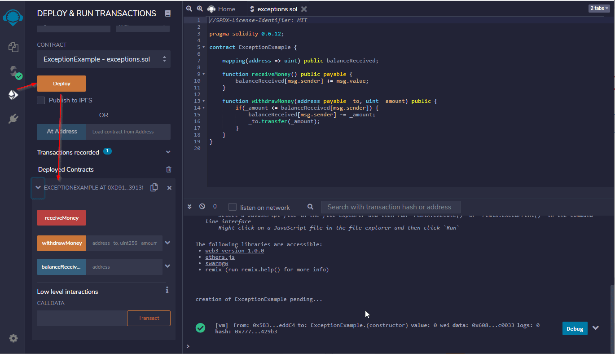This screenshot has width=615, height=354.
Task: Open the Solidity compiler sidebar icon
Action: 14,71
